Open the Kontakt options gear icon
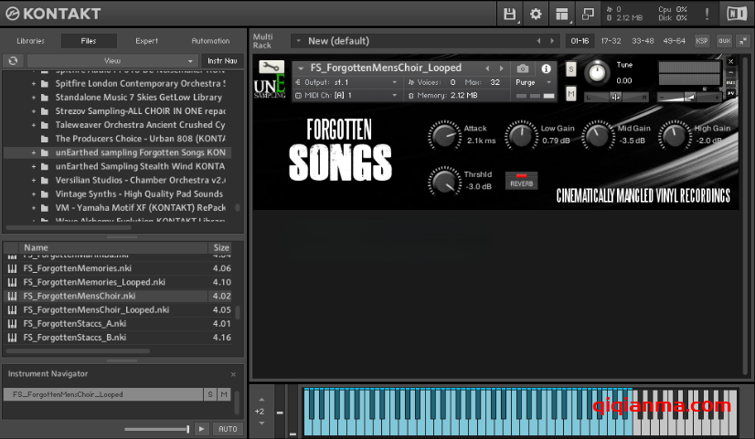The image size is (755, 439). click(x=536, y=13)
